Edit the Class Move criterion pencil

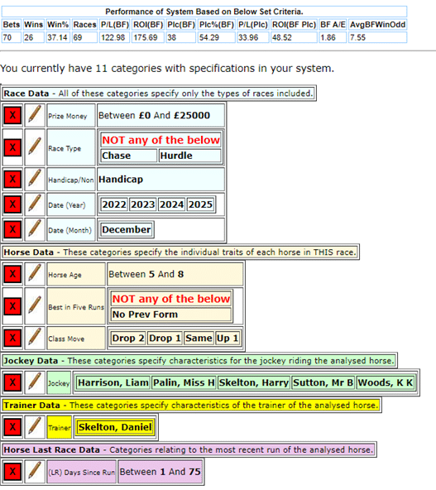click(35, 338)
